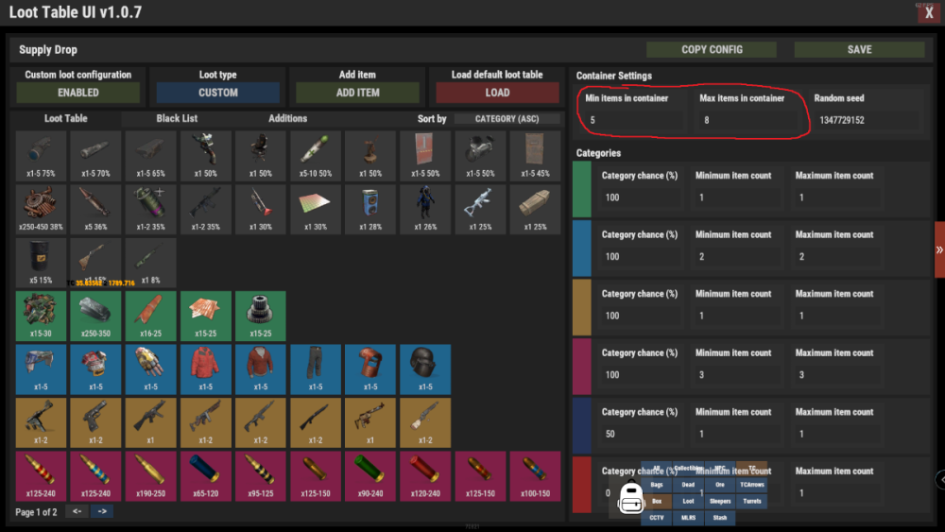Select the red jacket clothing item
The image size is (945, 532).
[x=205, y=369]
